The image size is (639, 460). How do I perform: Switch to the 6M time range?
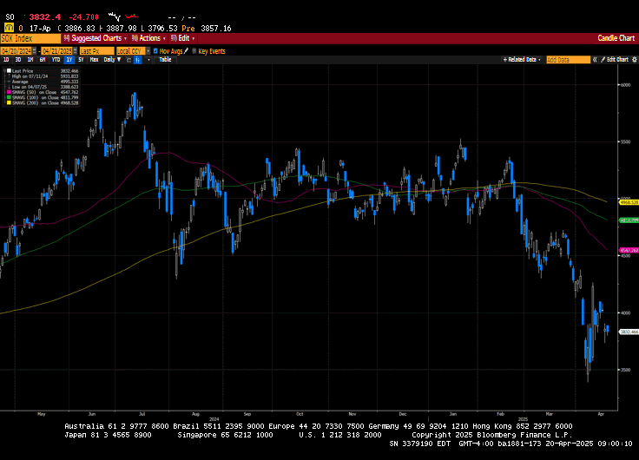(43, 59)
